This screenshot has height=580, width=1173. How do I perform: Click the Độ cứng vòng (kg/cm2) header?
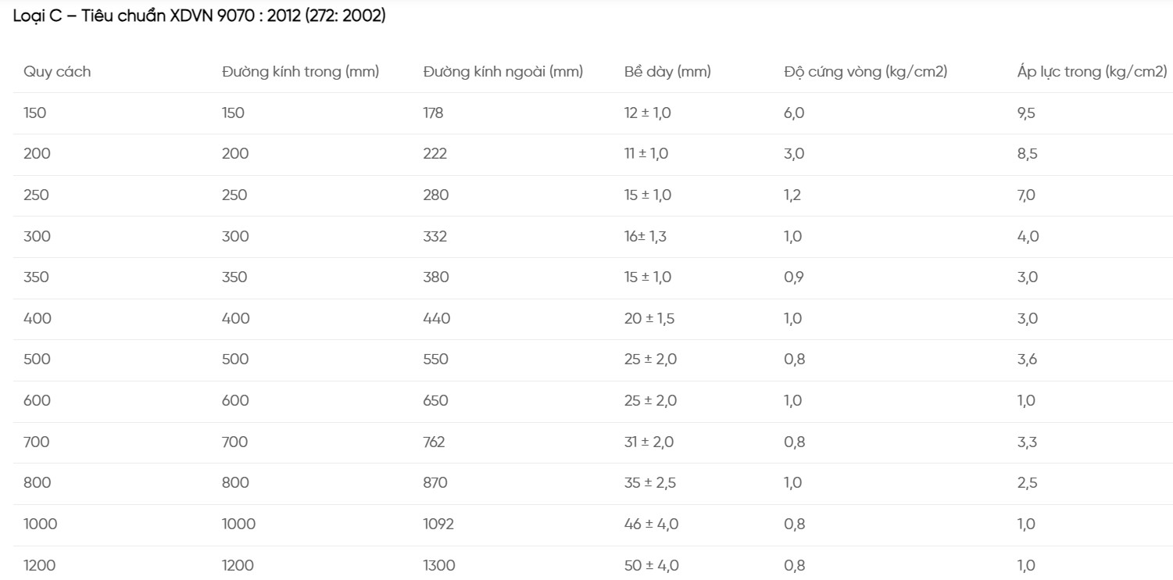866,72
